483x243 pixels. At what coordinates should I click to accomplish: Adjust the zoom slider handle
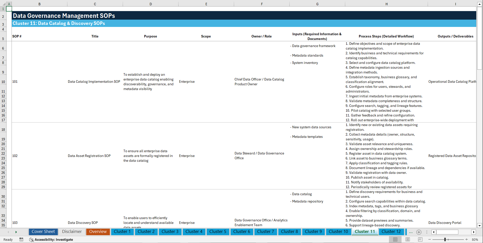click(x=445, y=239)
